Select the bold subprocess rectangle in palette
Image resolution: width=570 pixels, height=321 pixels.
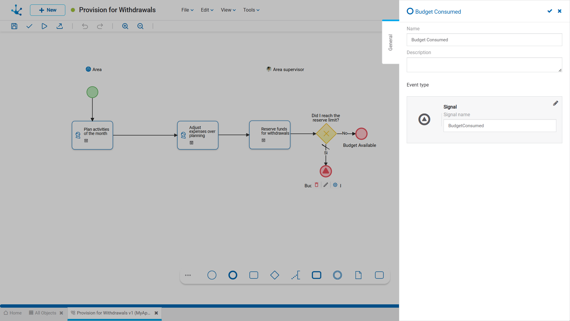pyautogui.click(x=316, y=275)
